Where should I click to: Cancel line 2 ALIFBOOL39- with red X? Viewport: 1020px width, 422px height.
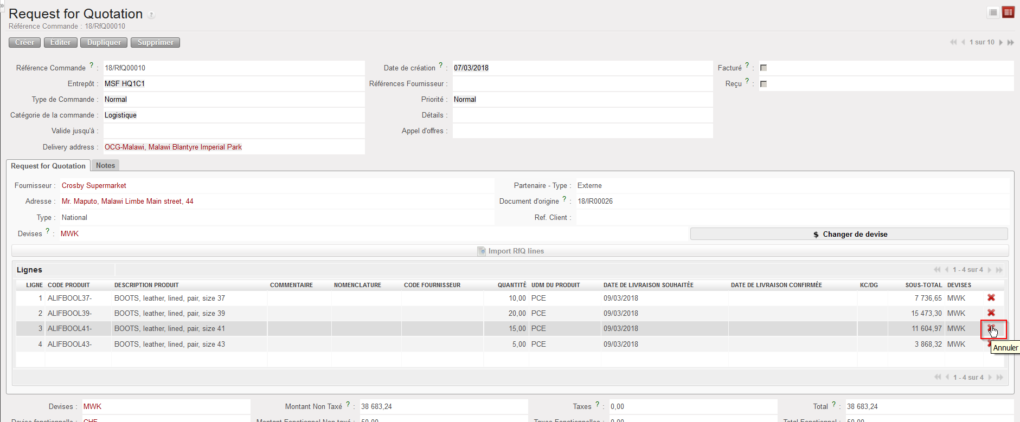pos(991,313)
